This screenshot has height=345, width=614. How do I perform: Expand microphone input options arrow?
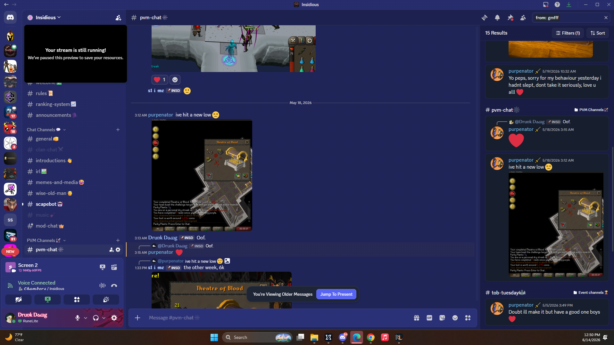coord(86,318)
